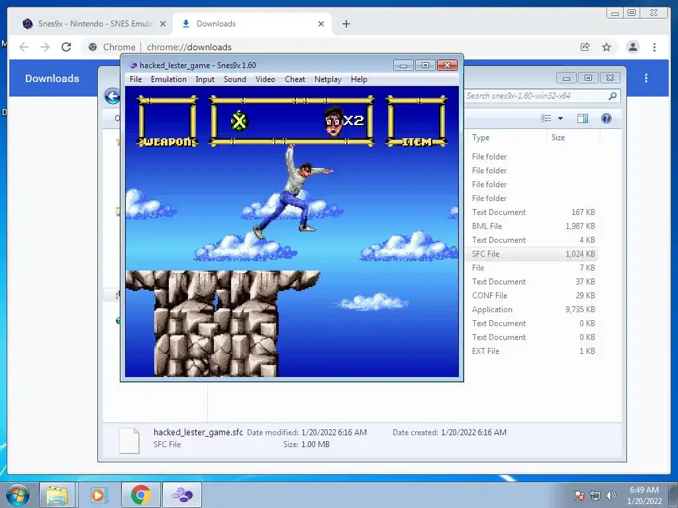Select the Application row of 9,735 KB

coord(532,310)
